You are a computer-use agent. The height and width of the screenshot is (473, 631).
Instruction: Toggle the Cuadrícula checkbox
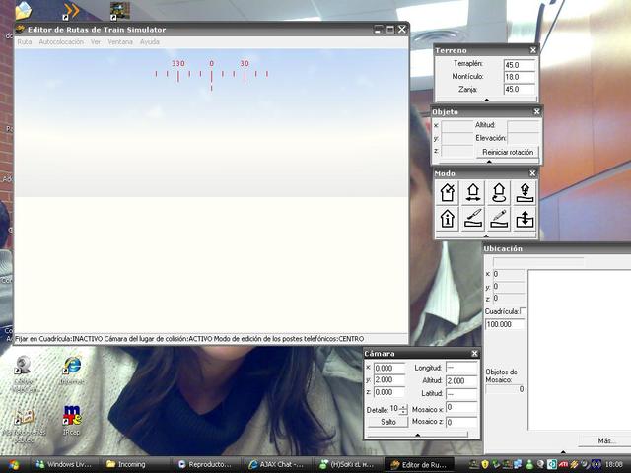pos(523,311)
